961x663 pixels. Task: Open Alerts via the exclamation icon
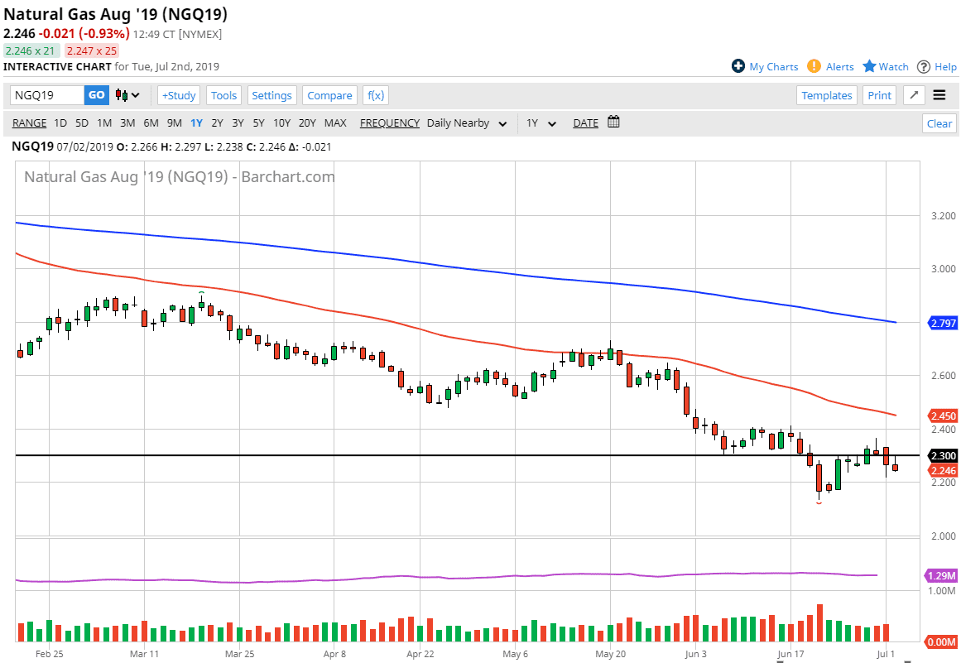click(814, 66)
